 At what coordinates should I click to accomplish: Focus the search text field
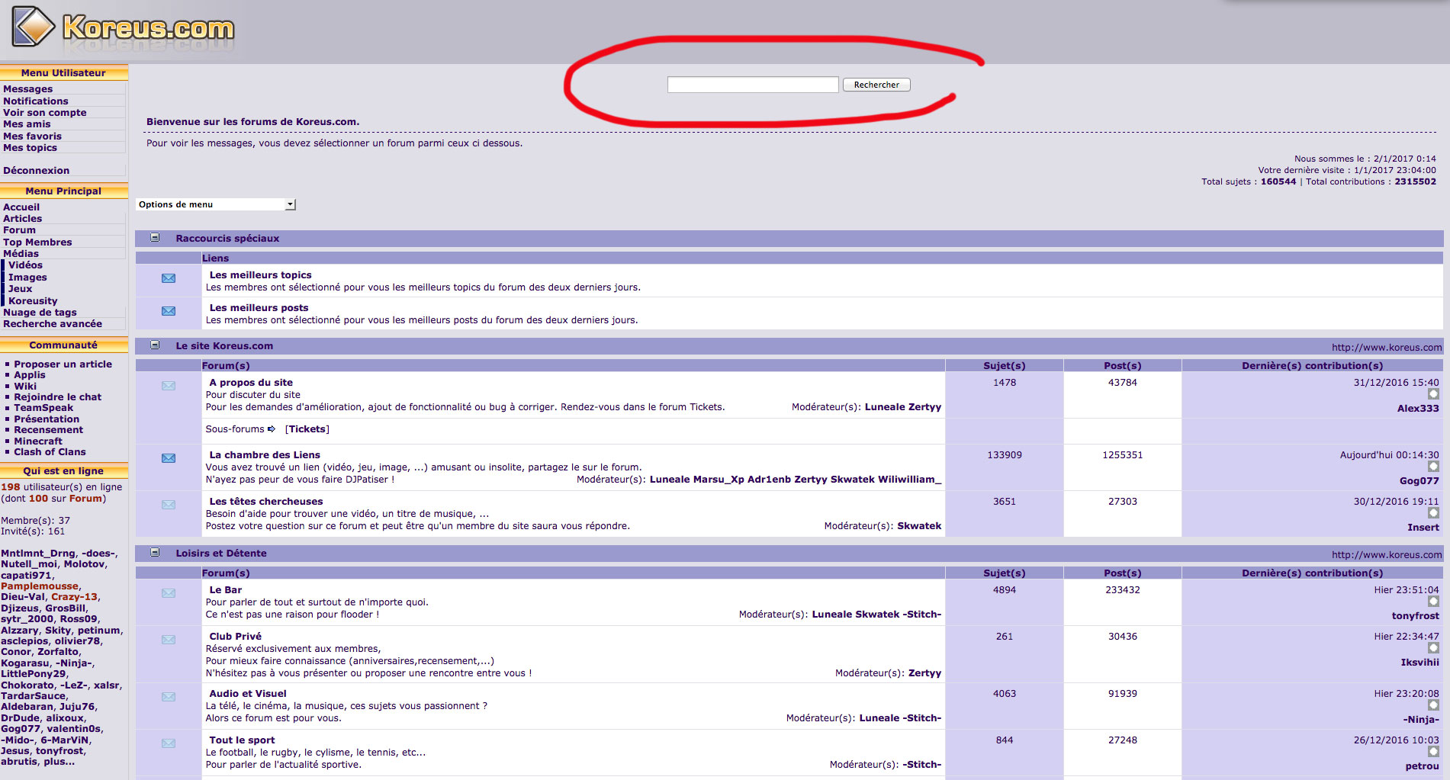pyautogui.click(x=752, y=85)
